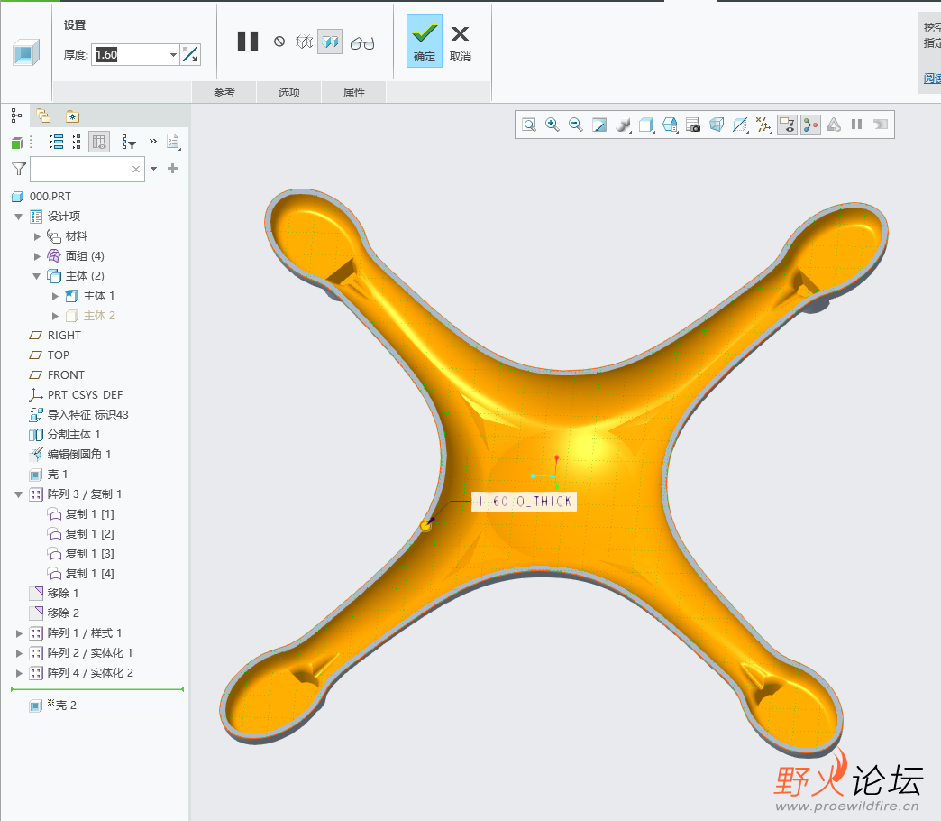
Task: Pause the shell feature tool
Action: 248,42
